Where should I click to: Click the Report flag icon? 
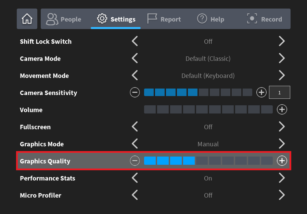coord(151,19)
